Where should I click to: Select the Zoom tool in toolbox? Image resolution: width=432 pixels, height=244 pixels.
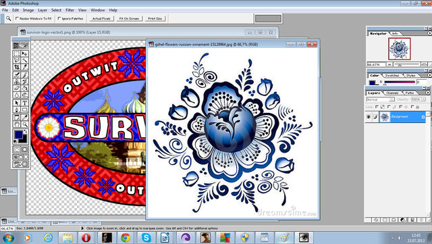tap(24, 124)
